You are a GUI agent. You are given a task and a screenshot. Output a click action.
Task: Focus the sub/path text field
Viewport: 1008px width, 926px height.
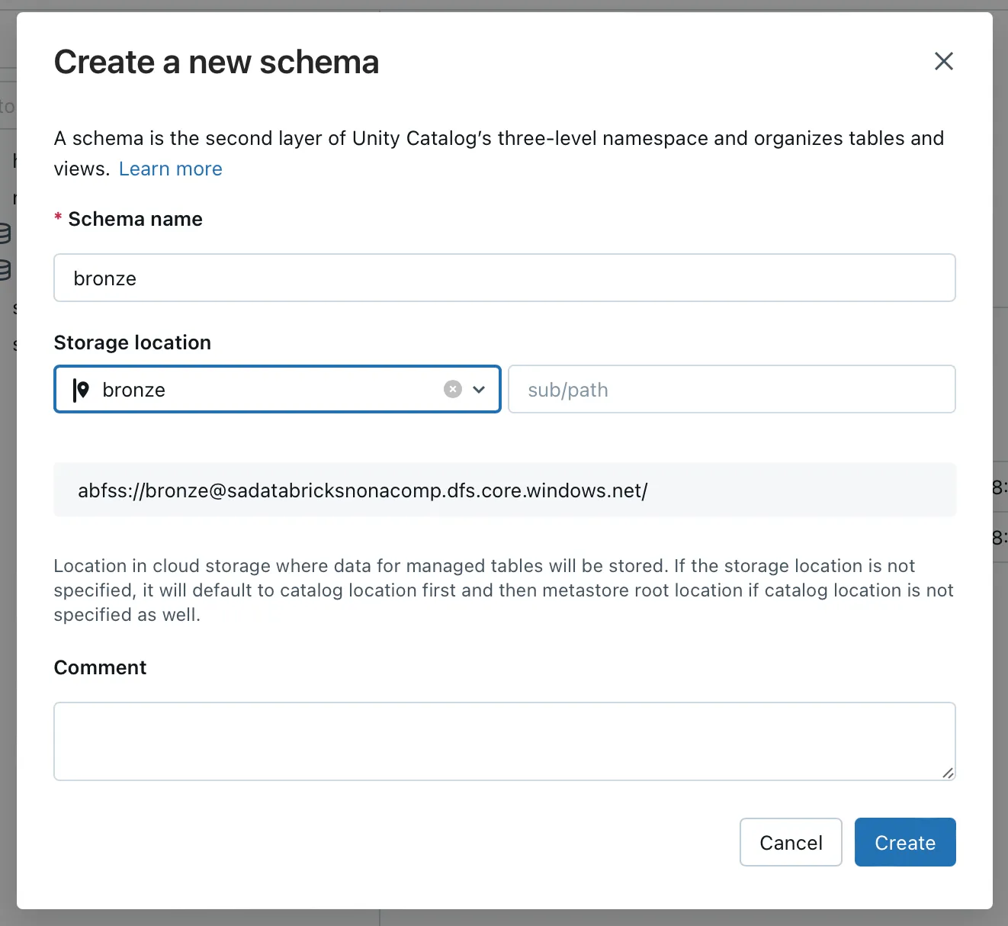(731, 390)
